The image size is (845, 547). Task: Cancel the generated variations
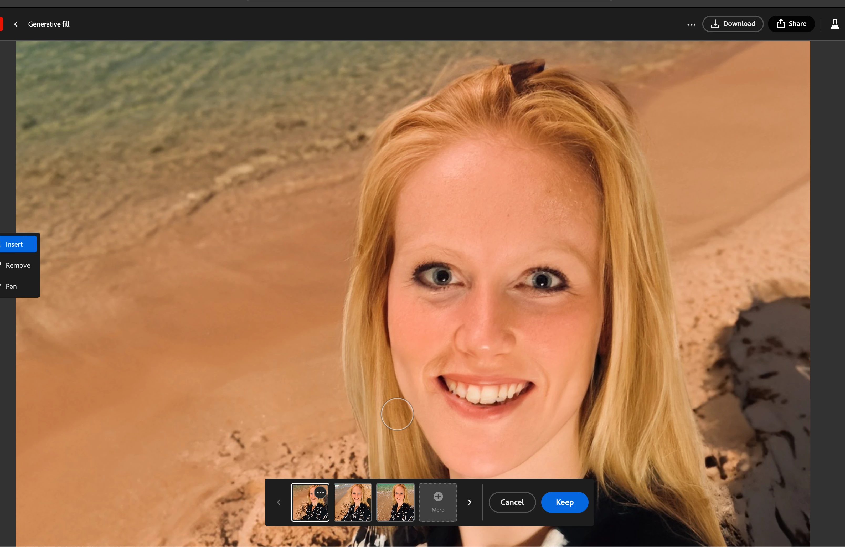[x=512, y=502]
